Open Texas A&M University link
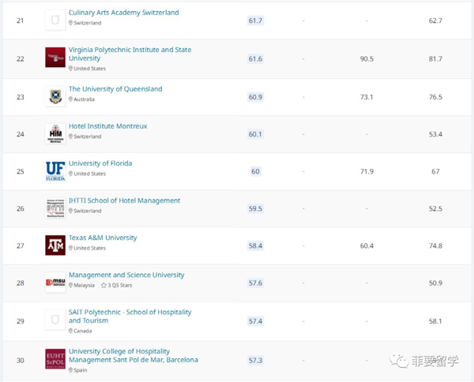Image resolution: width=474 pixels, height=382 pixels. (x=103, y=238)
